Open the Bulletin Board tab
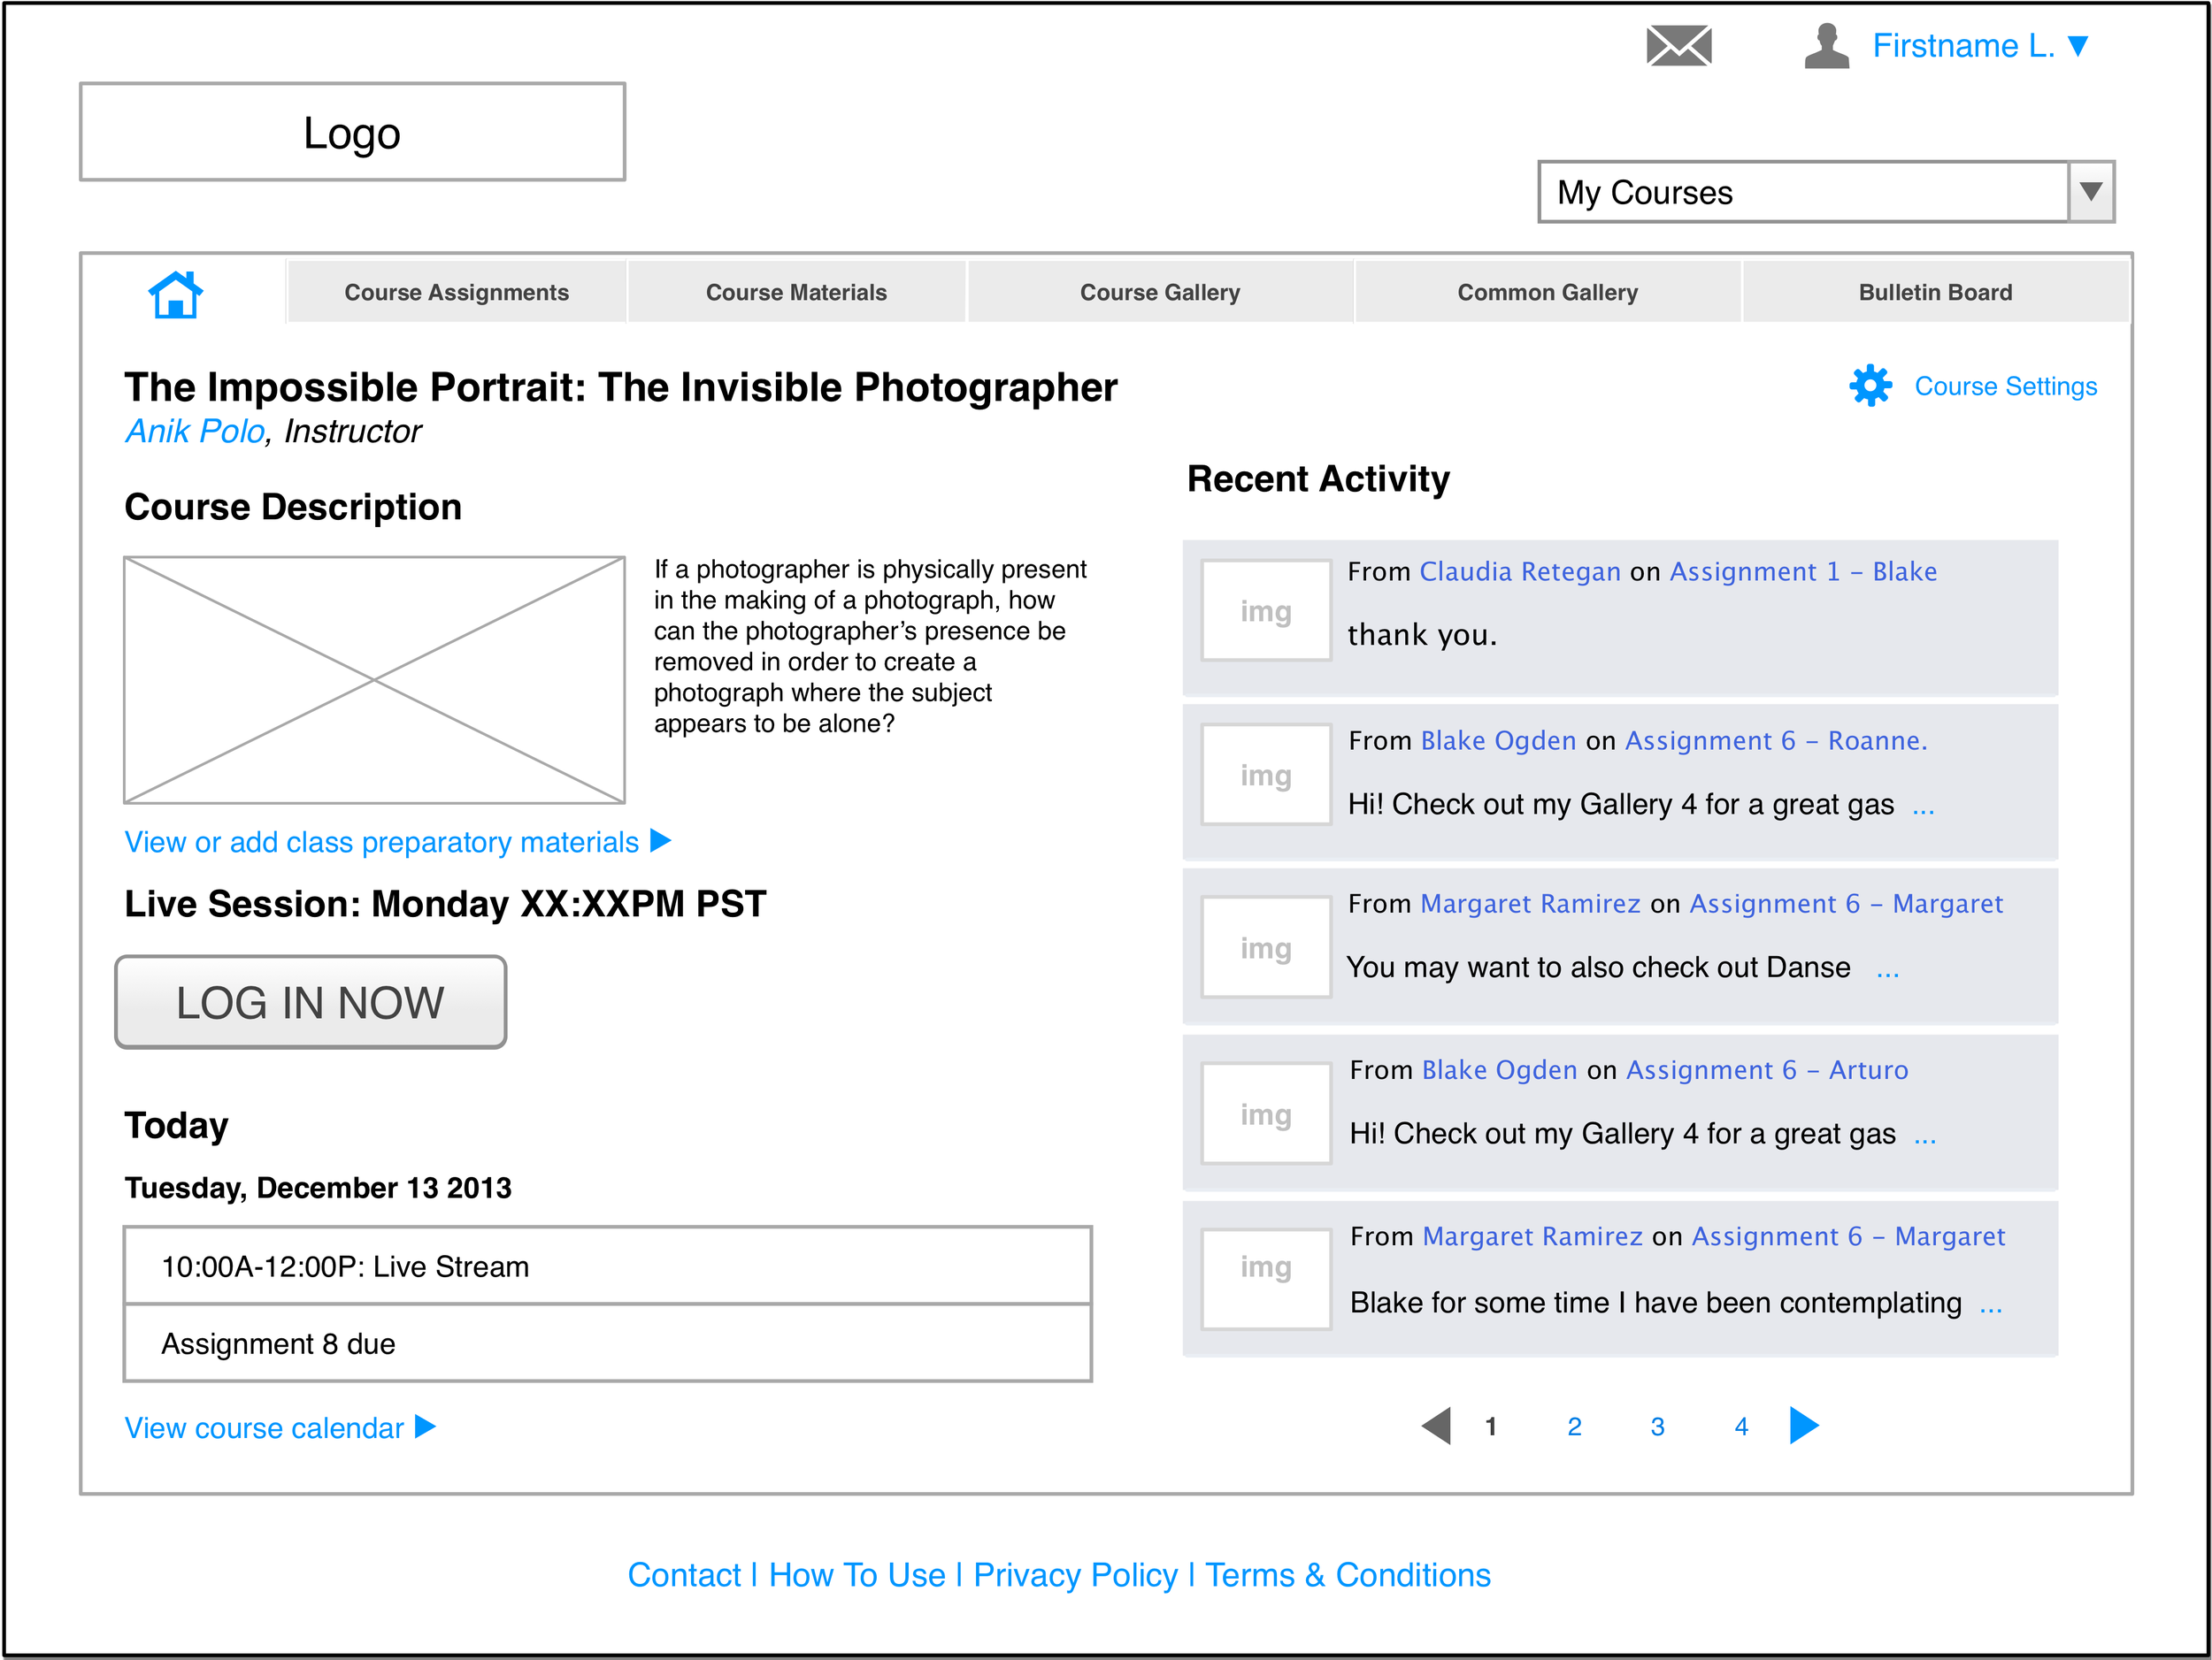 [1934, 293]
